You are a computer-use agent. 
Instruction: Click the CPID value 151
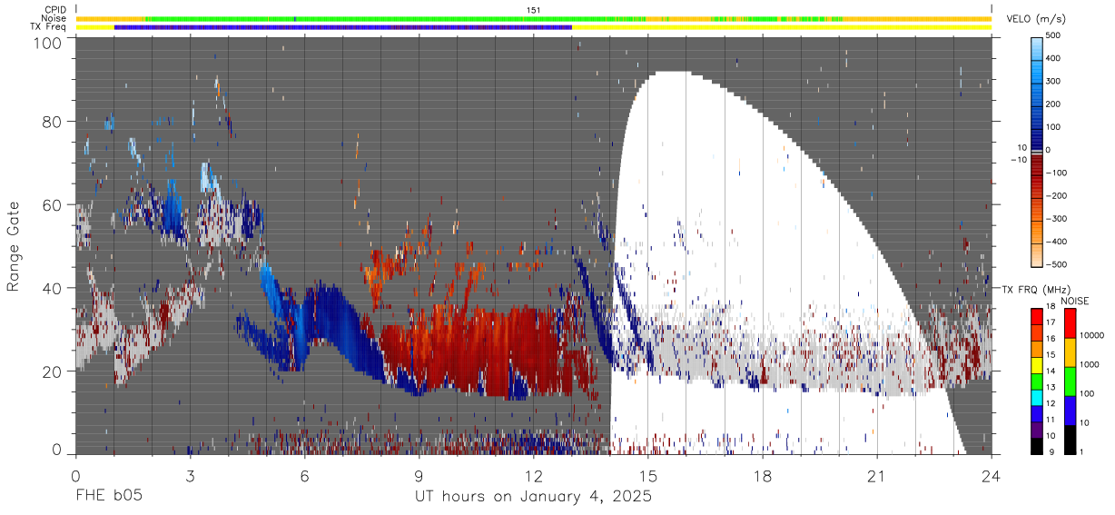click(x=534, y=10)
